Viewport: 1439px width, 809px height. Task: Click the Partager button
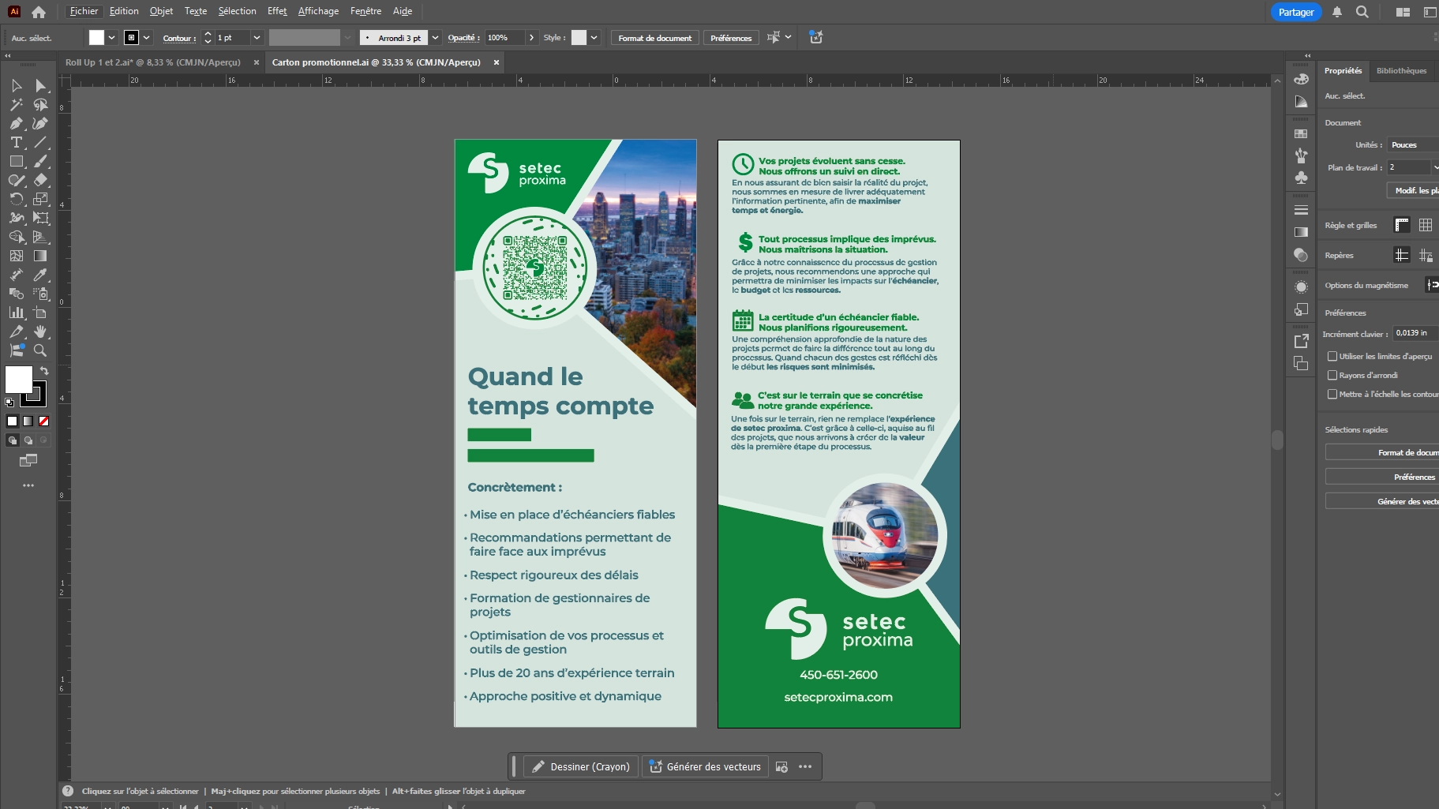(1295, 12)
